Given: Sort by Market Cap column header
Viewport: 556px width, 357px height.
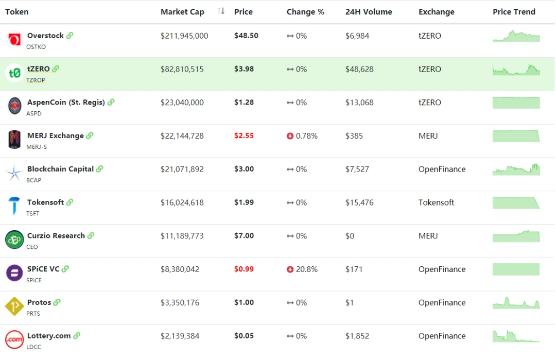Looking at the screenshot, I should click(182, 12).
